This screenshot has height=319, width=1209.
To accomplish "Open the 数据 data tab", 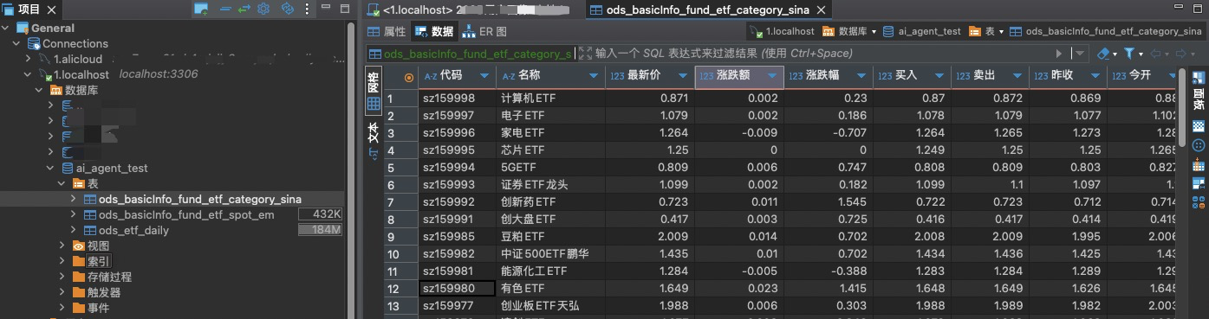I will [434, 31].
